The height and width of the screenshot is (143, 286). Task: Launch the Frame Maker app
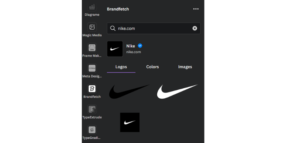(x=92, y=48)
